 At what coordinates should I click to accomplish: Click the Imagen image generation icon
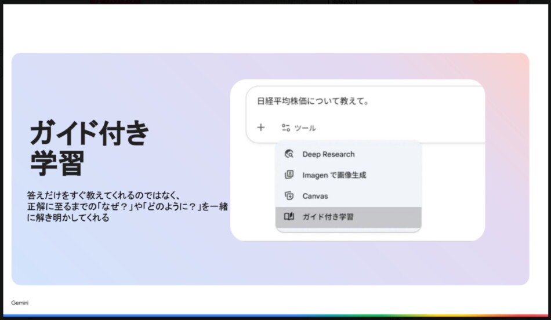point(289,174)
